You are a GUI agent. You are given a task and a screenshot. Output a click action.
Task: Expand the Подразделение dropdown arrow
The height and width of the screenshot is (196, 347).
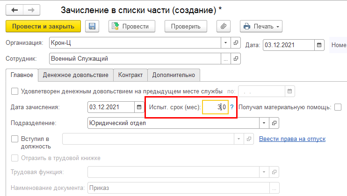click(x=265, y=123)
